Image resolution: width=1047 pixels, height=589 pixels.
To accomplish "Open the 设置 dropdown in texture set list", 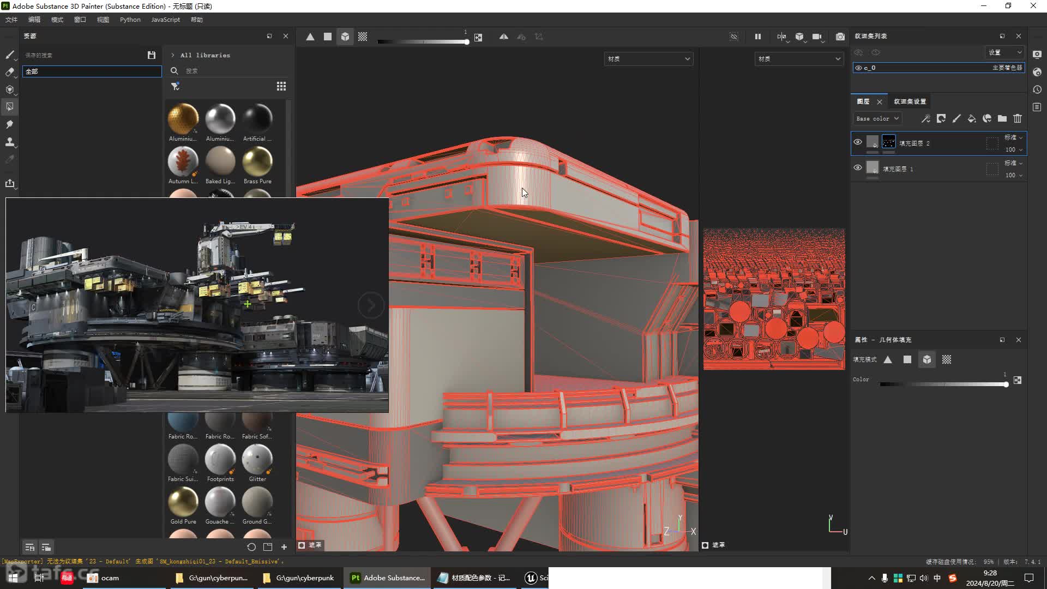I will pos(1004,52).
